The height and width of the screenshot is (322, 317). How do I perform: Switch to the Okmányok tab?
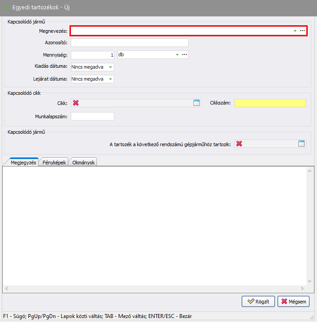(x=83, y=163)
